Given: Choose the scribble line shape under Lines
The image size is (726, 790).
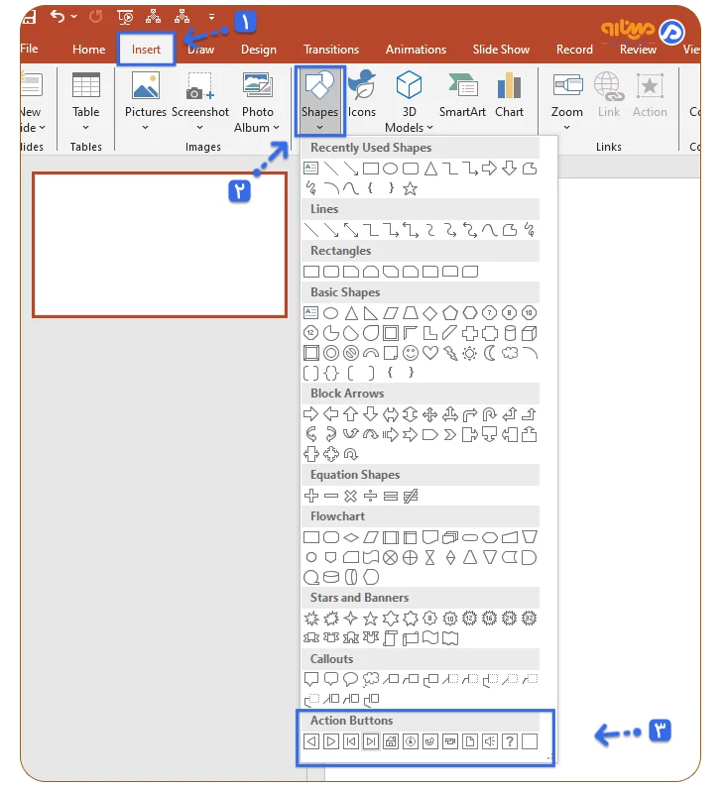Looking at the screenshot, I should coord(529,230).
